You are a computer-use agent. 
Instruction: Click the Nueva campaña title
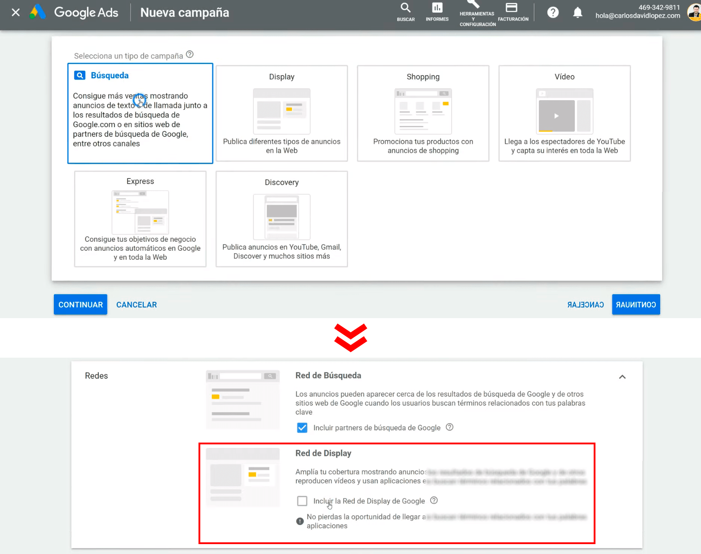tap(185, 13)
